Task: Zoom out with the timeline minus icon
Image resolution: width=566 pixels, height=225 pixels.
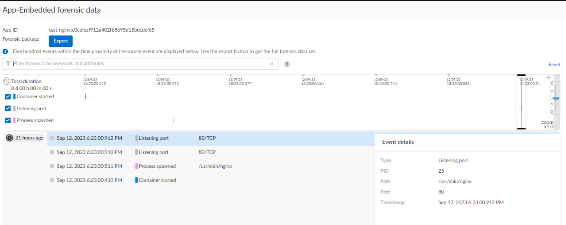Action: tap(549, 118)
